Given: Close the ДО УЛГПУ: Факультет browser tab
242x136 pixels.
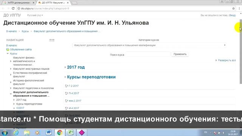Looking at the screenshot, I should pyautogui.click(x=68, y=3).
